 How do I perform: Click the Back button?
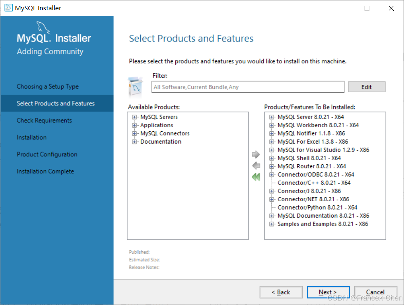pyautogui.click(x=281, y=292)
